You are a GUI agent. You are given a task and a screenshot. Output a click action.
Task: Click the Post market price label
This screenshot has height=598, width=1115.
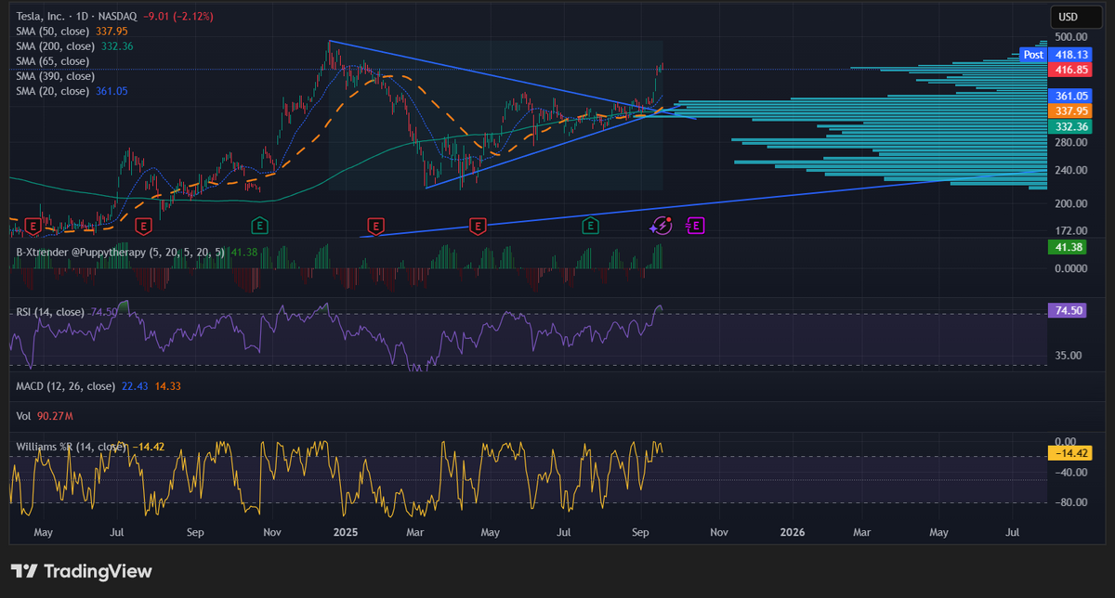point(1033,55)
